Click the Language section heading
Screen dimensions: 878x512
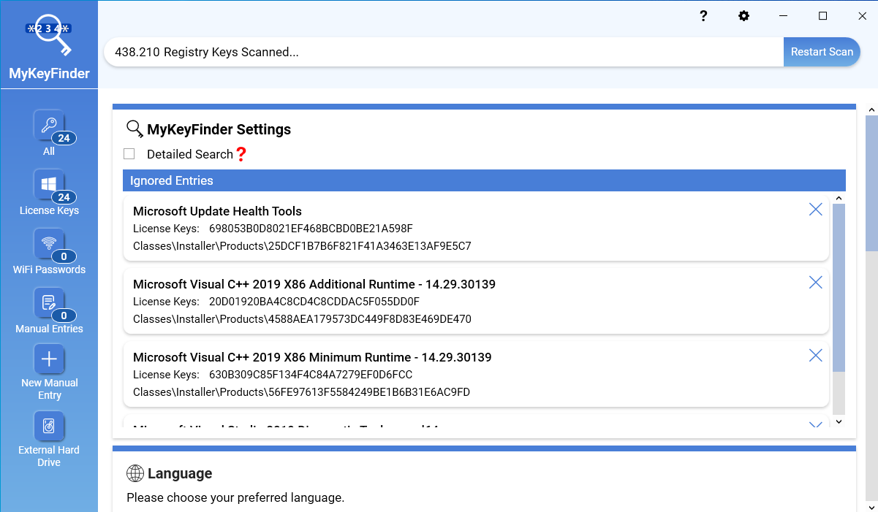(180, 473)
